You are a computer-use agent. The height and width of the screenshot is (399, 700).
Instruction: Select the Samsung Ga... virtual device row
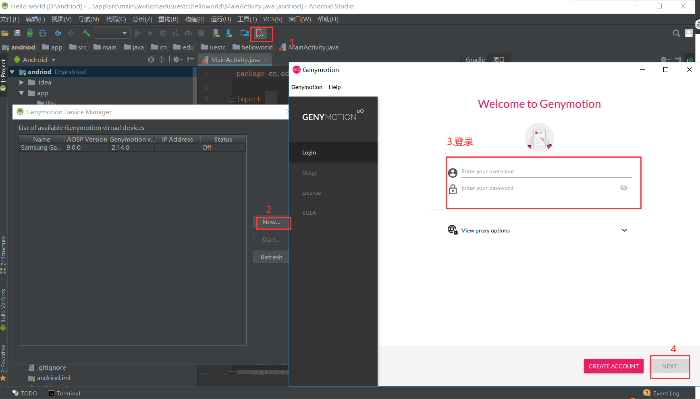click(132, 148)
